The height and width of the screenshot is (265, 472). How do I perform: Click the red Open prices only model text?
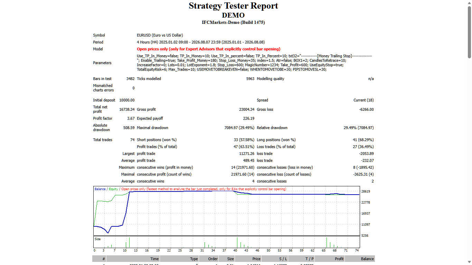pyautogui.click(x=209, y=49)
